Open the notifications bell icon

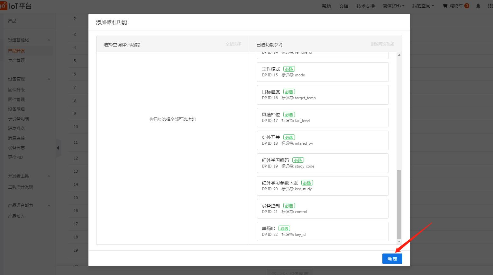coord(478,6)
